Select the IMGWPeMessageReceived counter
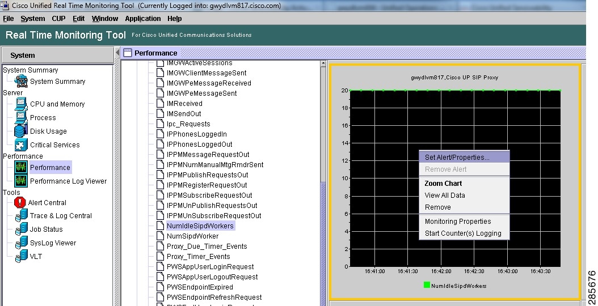The image size is (598, 306). pos(209,83)
